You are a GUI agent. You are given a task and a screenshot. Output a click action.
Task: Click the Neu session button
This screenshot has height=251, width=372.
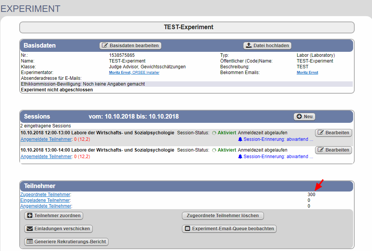[x=304, y=117]
